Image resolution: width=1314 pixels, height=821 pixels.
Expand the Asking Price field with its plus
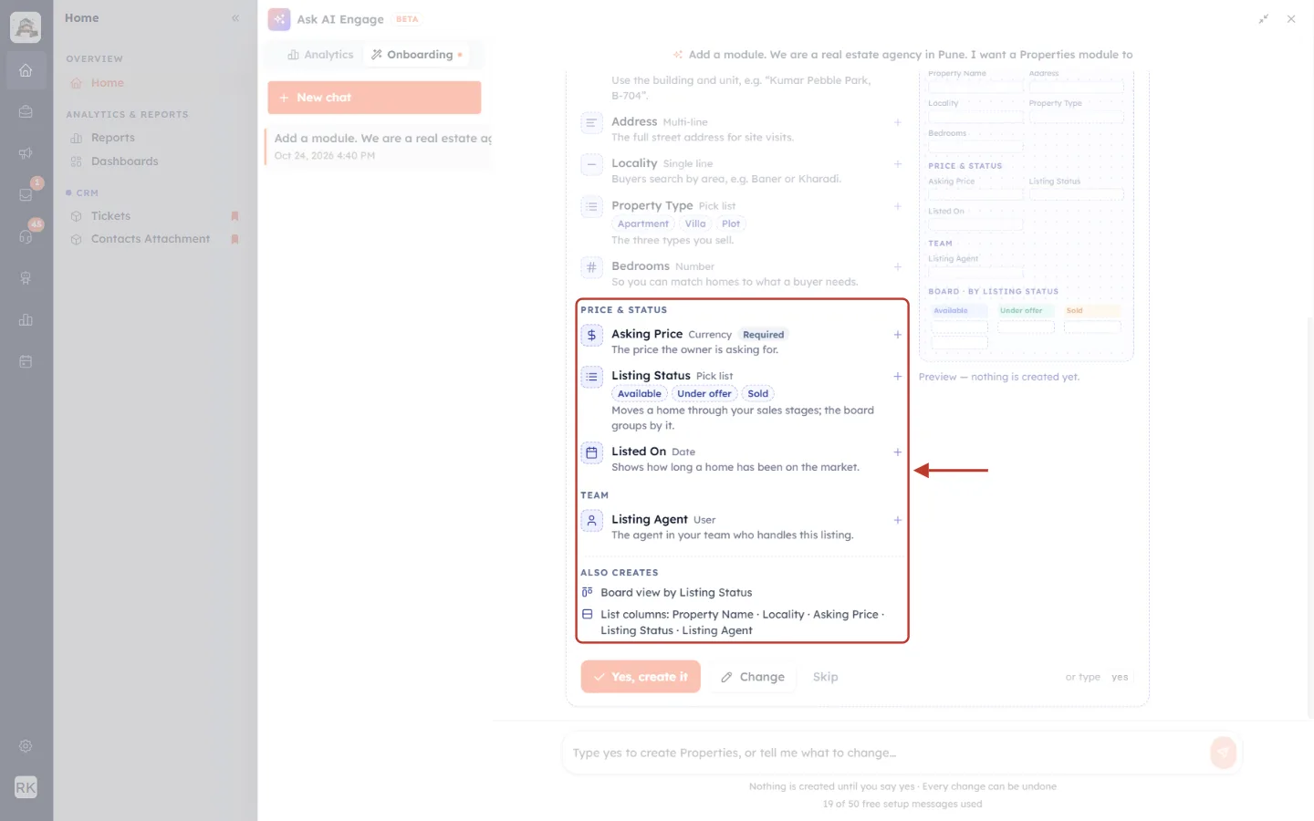(x=898, y=335)
